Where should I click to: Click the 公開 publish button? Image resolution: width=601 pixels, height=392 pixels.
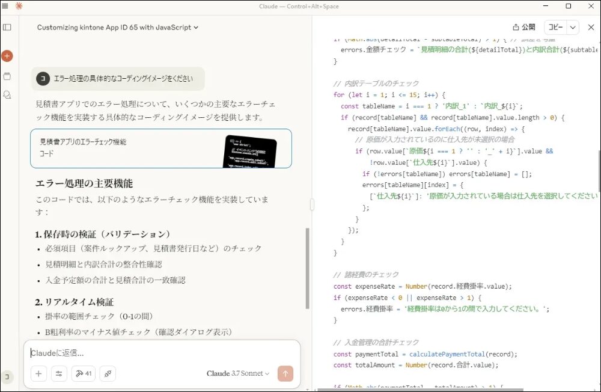click(x=524, y=27)
